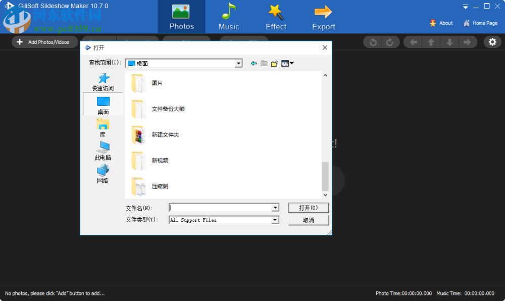Click the rotate left icon in toolbar
505x301 pixels.
373,42
